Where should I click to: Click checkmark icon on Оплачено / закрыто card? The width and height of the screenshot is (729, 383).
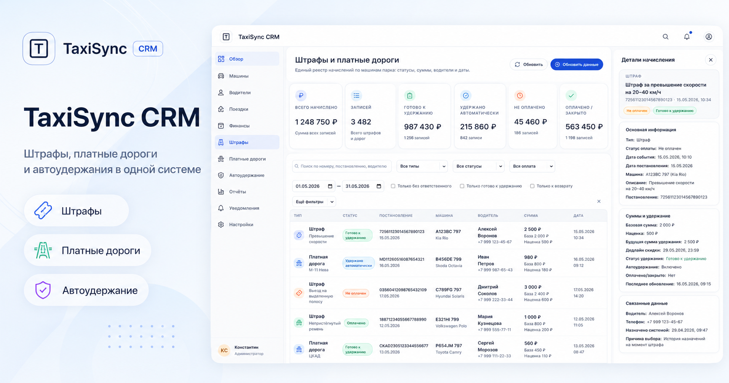(x=571, y=96)
